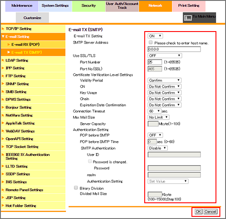Image resolution: width=226 pixels, height=219 pixels.
Task: Enable the Binary Division checkbox
Action: 76,188
